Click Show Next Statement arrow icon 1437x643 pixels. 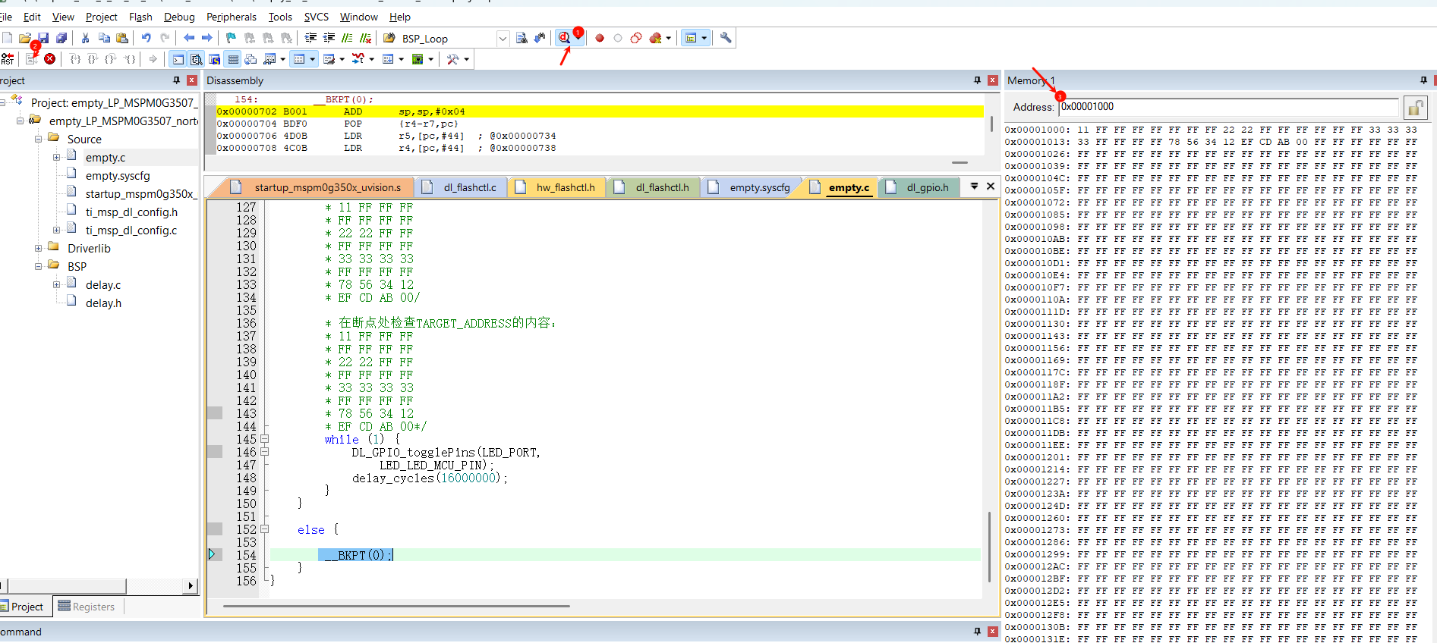pos(153,59)
